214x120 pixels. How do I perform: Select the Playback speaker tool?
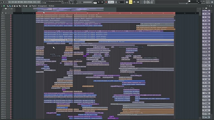(x=26, y=6)
